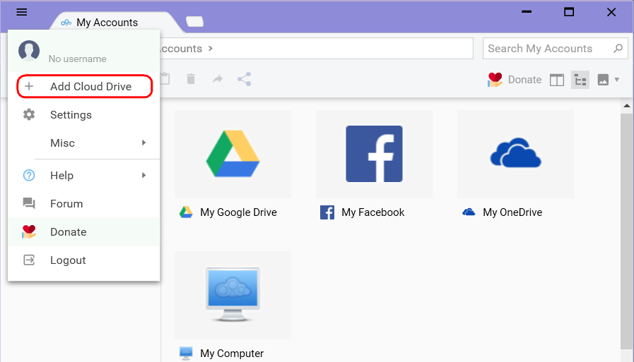Click small Google Drive icon beside label

click(186, 212)
